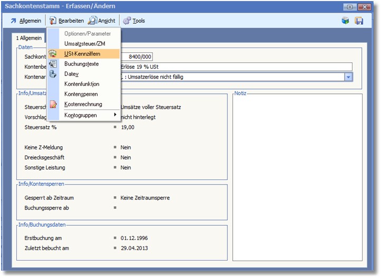381x278 pixels.
Task: Click the Bearbeiten document icon
Action: [x=53, y=21]
